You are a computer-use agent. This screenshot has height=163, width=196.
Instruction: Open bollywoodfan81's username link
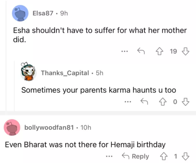49,127
